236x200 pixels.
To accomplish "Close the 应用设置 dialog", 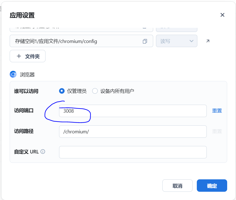I will [222, 15].
